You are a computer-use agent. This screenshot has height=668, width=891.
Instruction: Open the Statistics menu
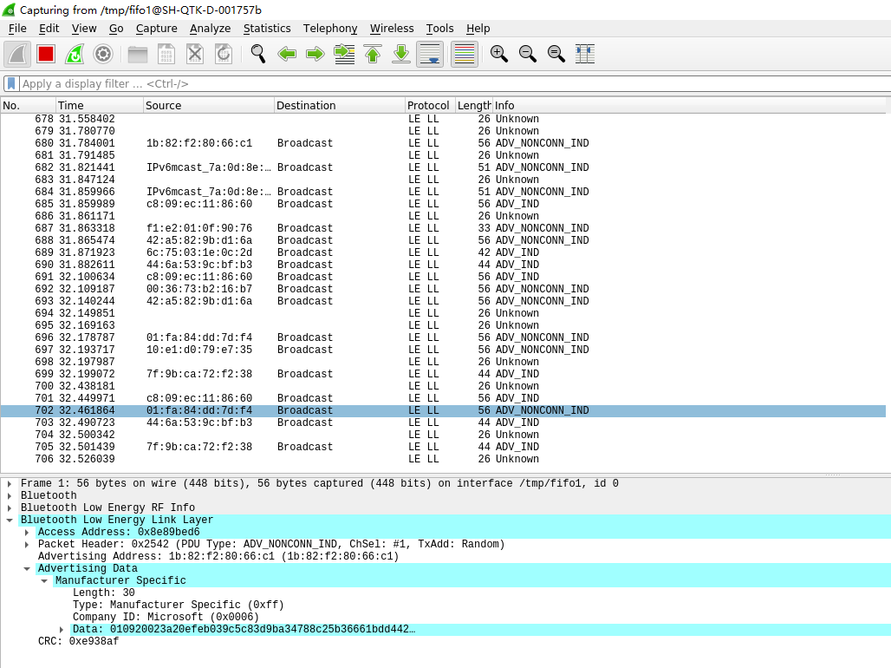pyautogui.click(x=267, y=29)
